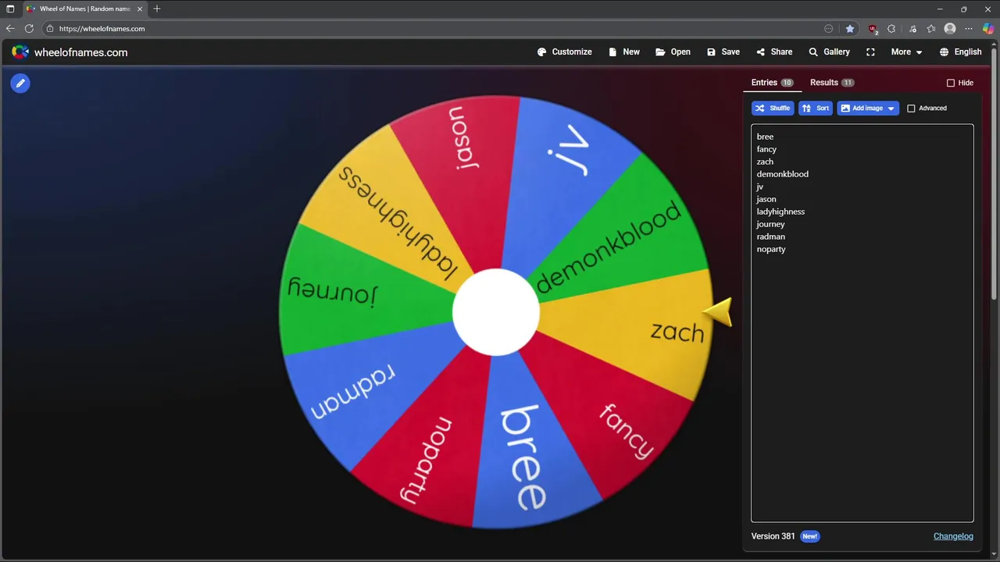Click 'zach' in the entries list
Screen dimensions: 1000x562
point(765,162)
